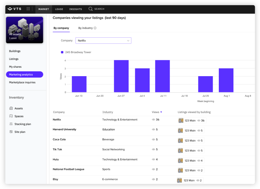
Task: Click the Hulu company name
Action: pos(56,159)
